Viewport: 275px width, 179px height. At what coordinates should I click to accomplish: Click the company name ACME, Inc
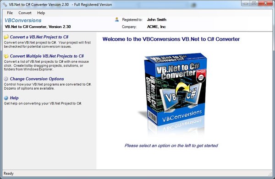tap(156, 27)
